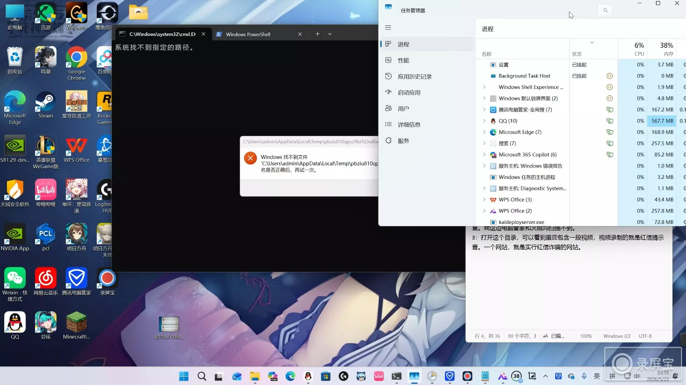Image resolution: width=686 pixels, height=385 pixels.
Task: Open Processes tab in Task Manager
Action: [x=427, y=44]
